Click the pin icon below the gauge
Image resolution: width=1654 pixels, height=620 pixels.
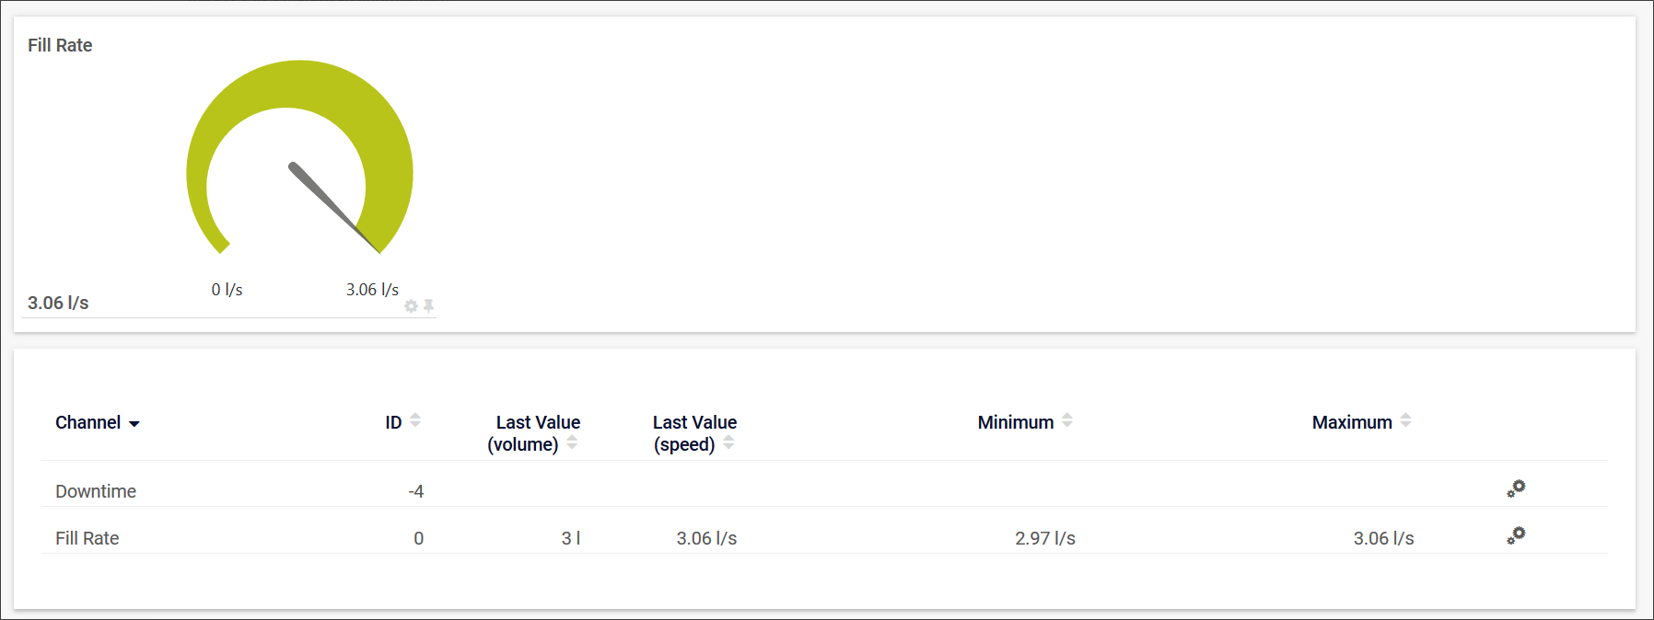click(x=428, y=305)
